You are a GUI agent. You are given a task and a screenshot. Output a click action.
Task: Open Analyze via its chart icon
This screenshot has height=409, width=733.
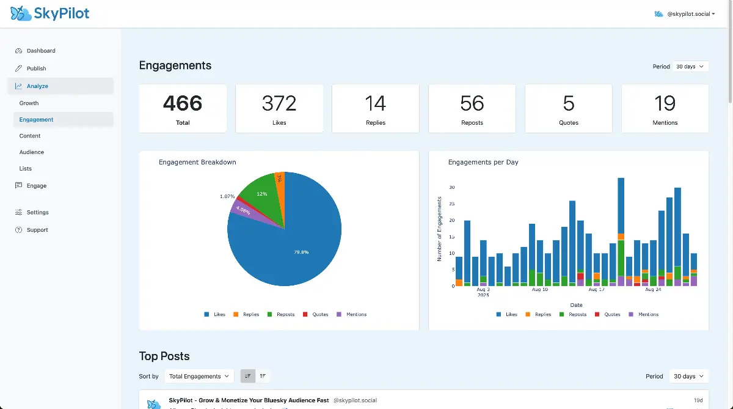tap(20, 86)
